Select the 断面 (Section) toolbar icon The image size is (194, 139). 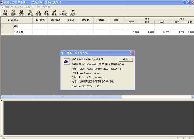click(x=46, y=13)
